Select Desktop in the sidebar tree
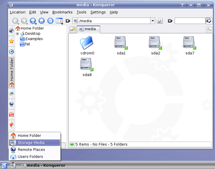Screen dimensions: 215x169 (30, 33)
